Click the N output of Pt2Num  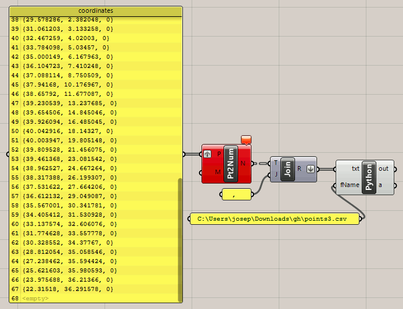click(243, 163)
